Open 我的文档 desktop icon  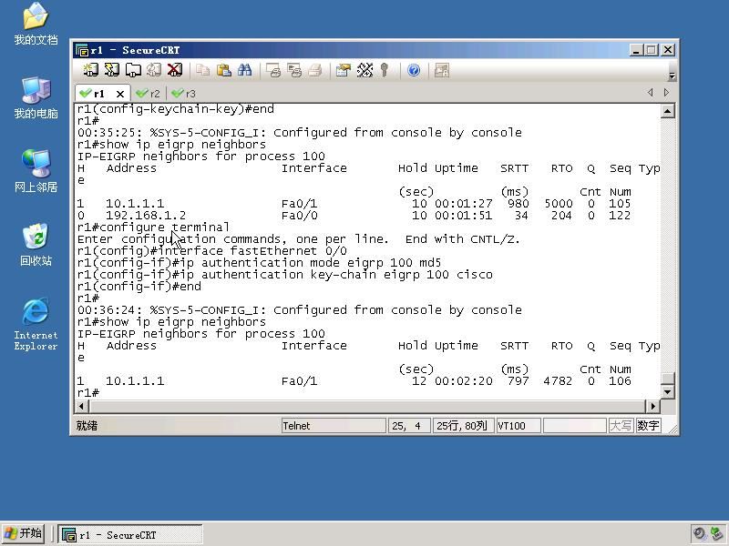pyautogui.click(x=36, y=24)
